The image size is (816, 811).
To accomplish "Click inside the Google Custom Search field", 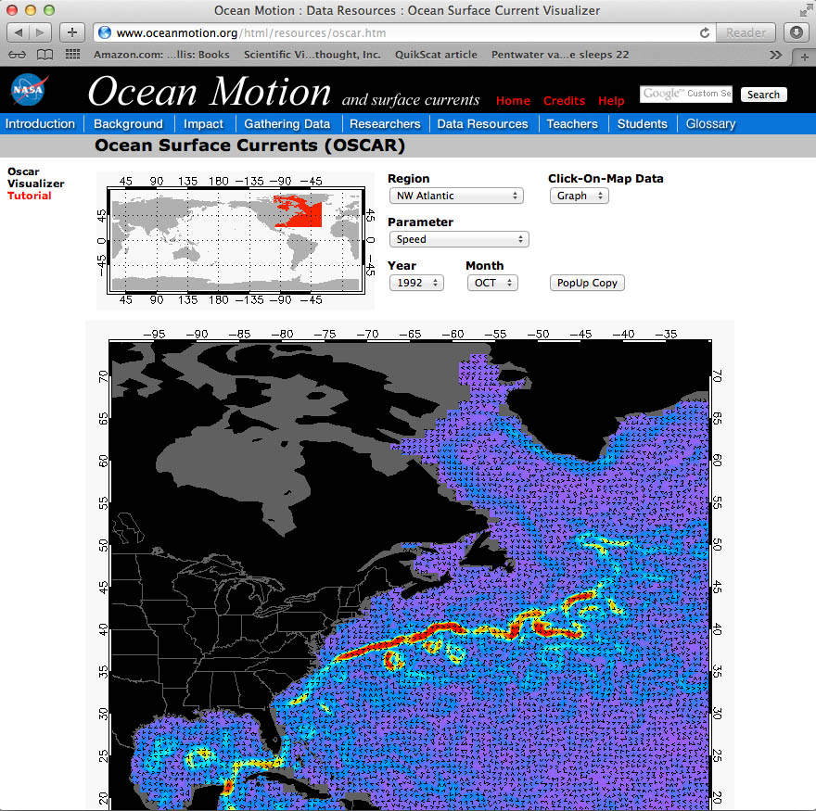I will point(686,94).
